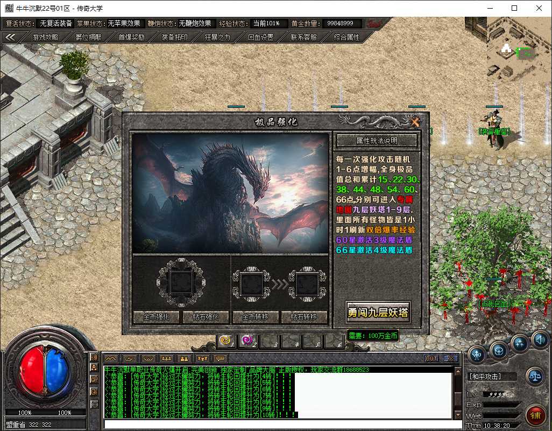Click the 勇闯九层妖塔 button
The image size is (552, 431).
pos(378,312)
